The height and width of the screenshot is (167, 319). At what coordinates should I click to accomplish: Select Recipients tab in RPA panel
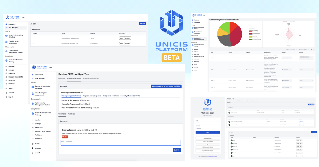[107, 96]
